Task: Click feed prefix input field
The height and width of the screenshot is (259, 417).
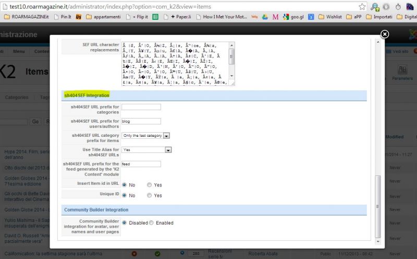Action: (141, 164)
